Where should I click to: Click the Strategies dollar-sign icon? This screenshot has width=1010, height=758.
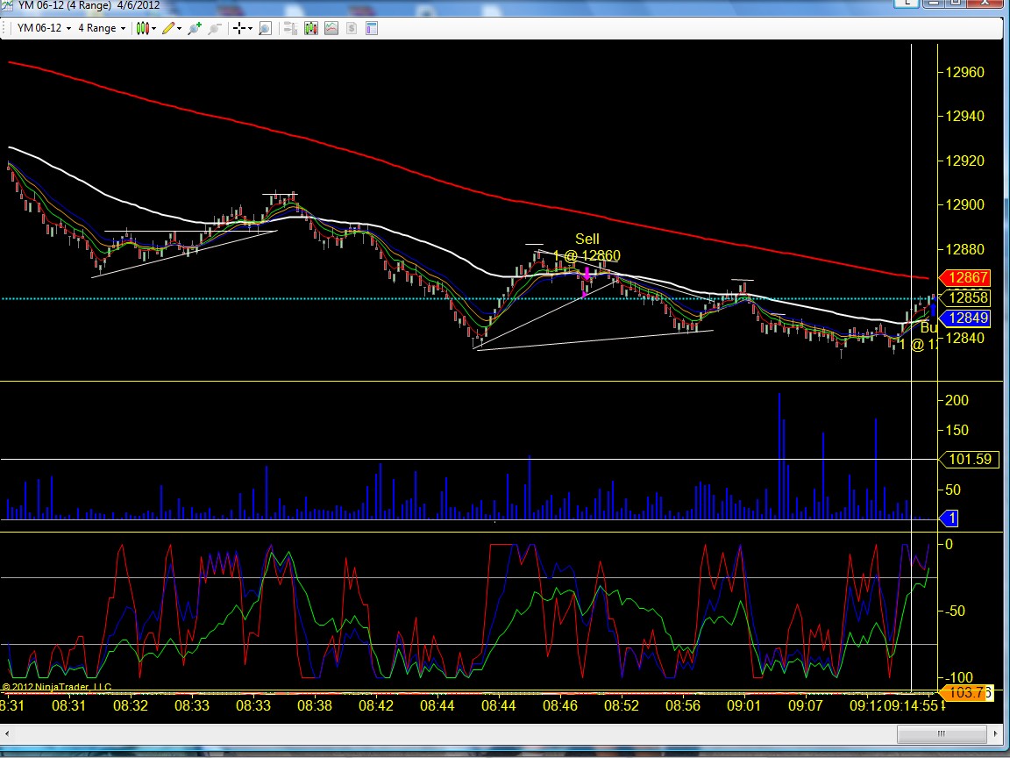351,28
